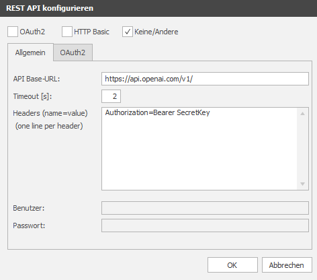Viewport: 317px width, 280px height.
Task: Click the Benutzer input field
Action: click(x=205, y=208)
